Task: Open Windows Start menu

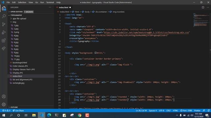Action: 4,115
